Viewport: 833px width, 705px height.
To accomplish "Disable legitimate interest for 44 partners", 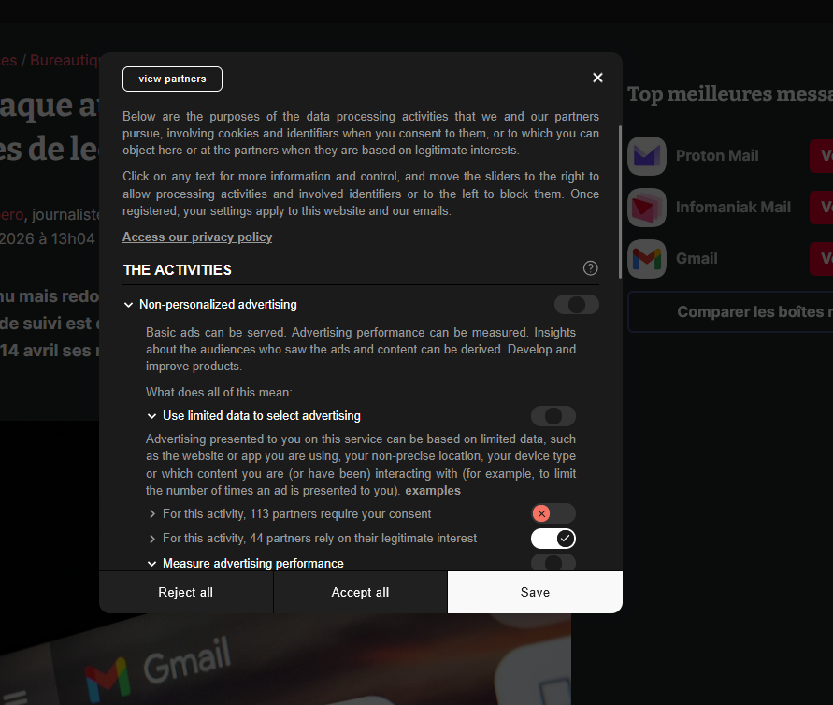I will (553, 539).
